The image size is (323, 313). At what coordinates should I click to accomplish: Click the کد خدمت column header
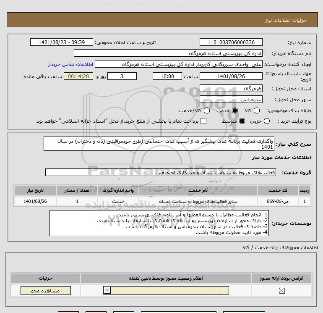(278, 190)
